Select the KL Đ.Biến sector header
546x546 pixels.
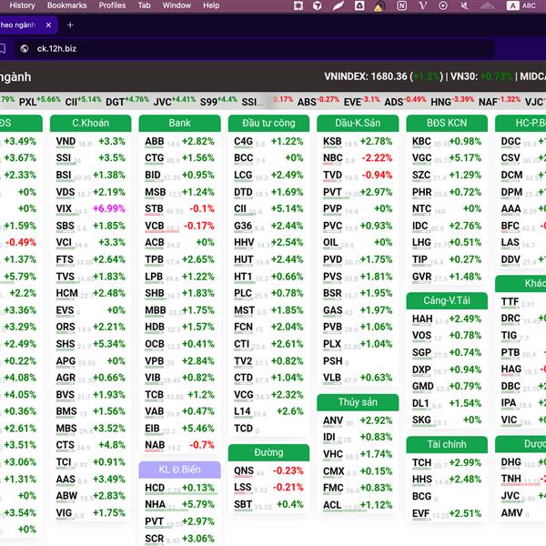pyautogui.click(x=179, y=470)
